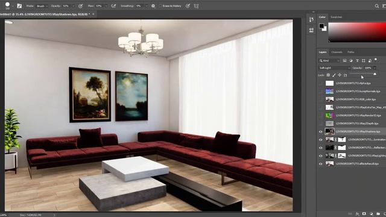Select the LIVINGROOMTUTO document tab
This screenshot has height=217, width=386.
45,14
